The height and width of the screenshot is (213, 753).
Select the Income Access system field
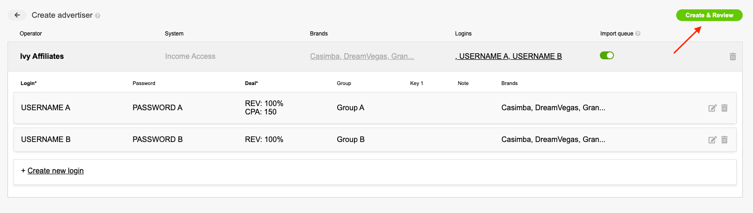click(190, 56)
